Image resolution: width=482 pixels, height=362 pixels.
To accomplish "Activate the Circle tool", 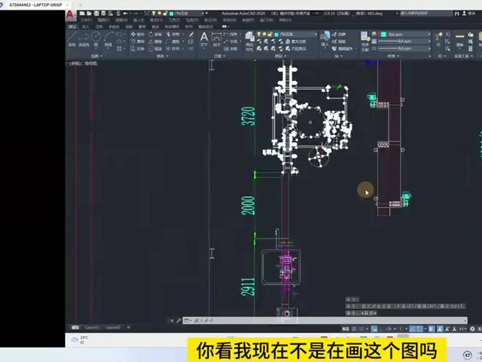I will [96, 37].
